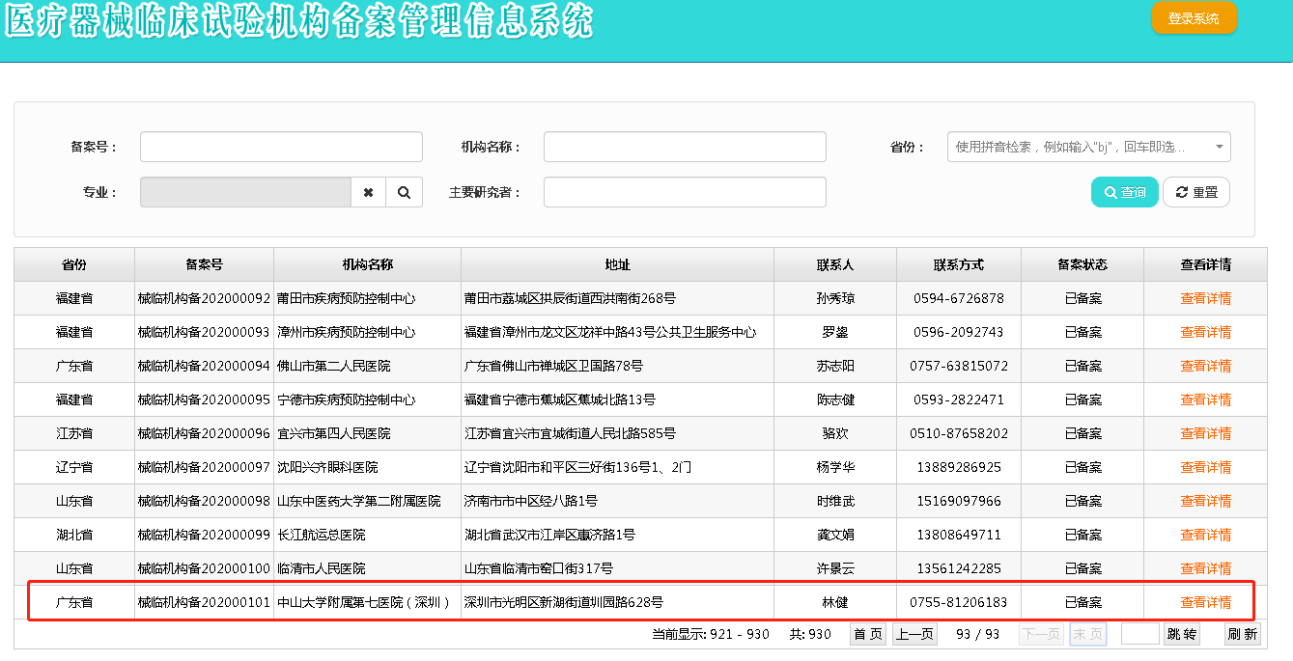Focus the 备案号 input field

(281, 147)
